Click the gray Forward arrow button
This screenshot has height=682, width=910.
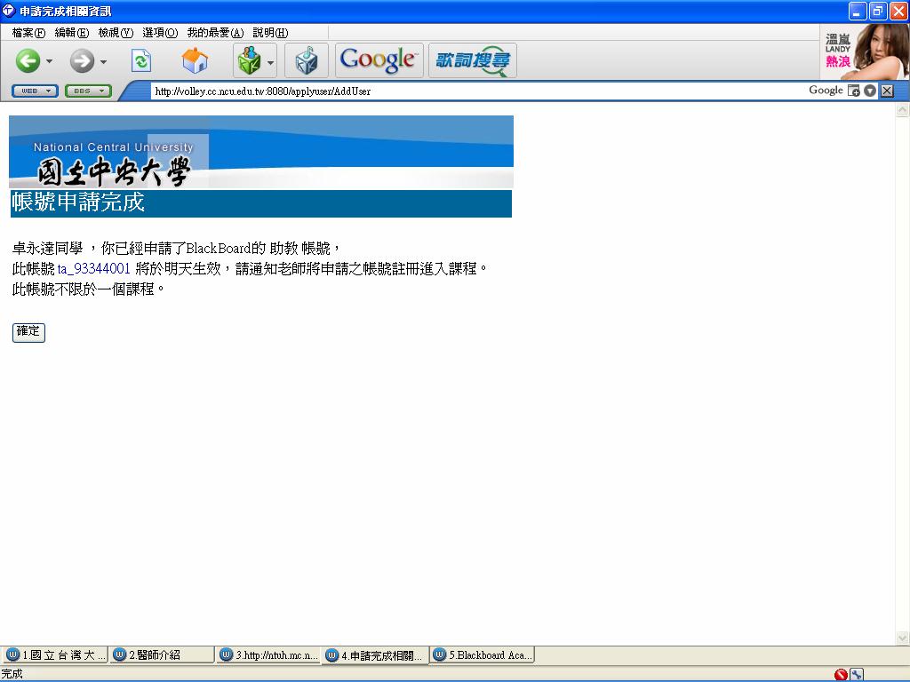[82, 60]
